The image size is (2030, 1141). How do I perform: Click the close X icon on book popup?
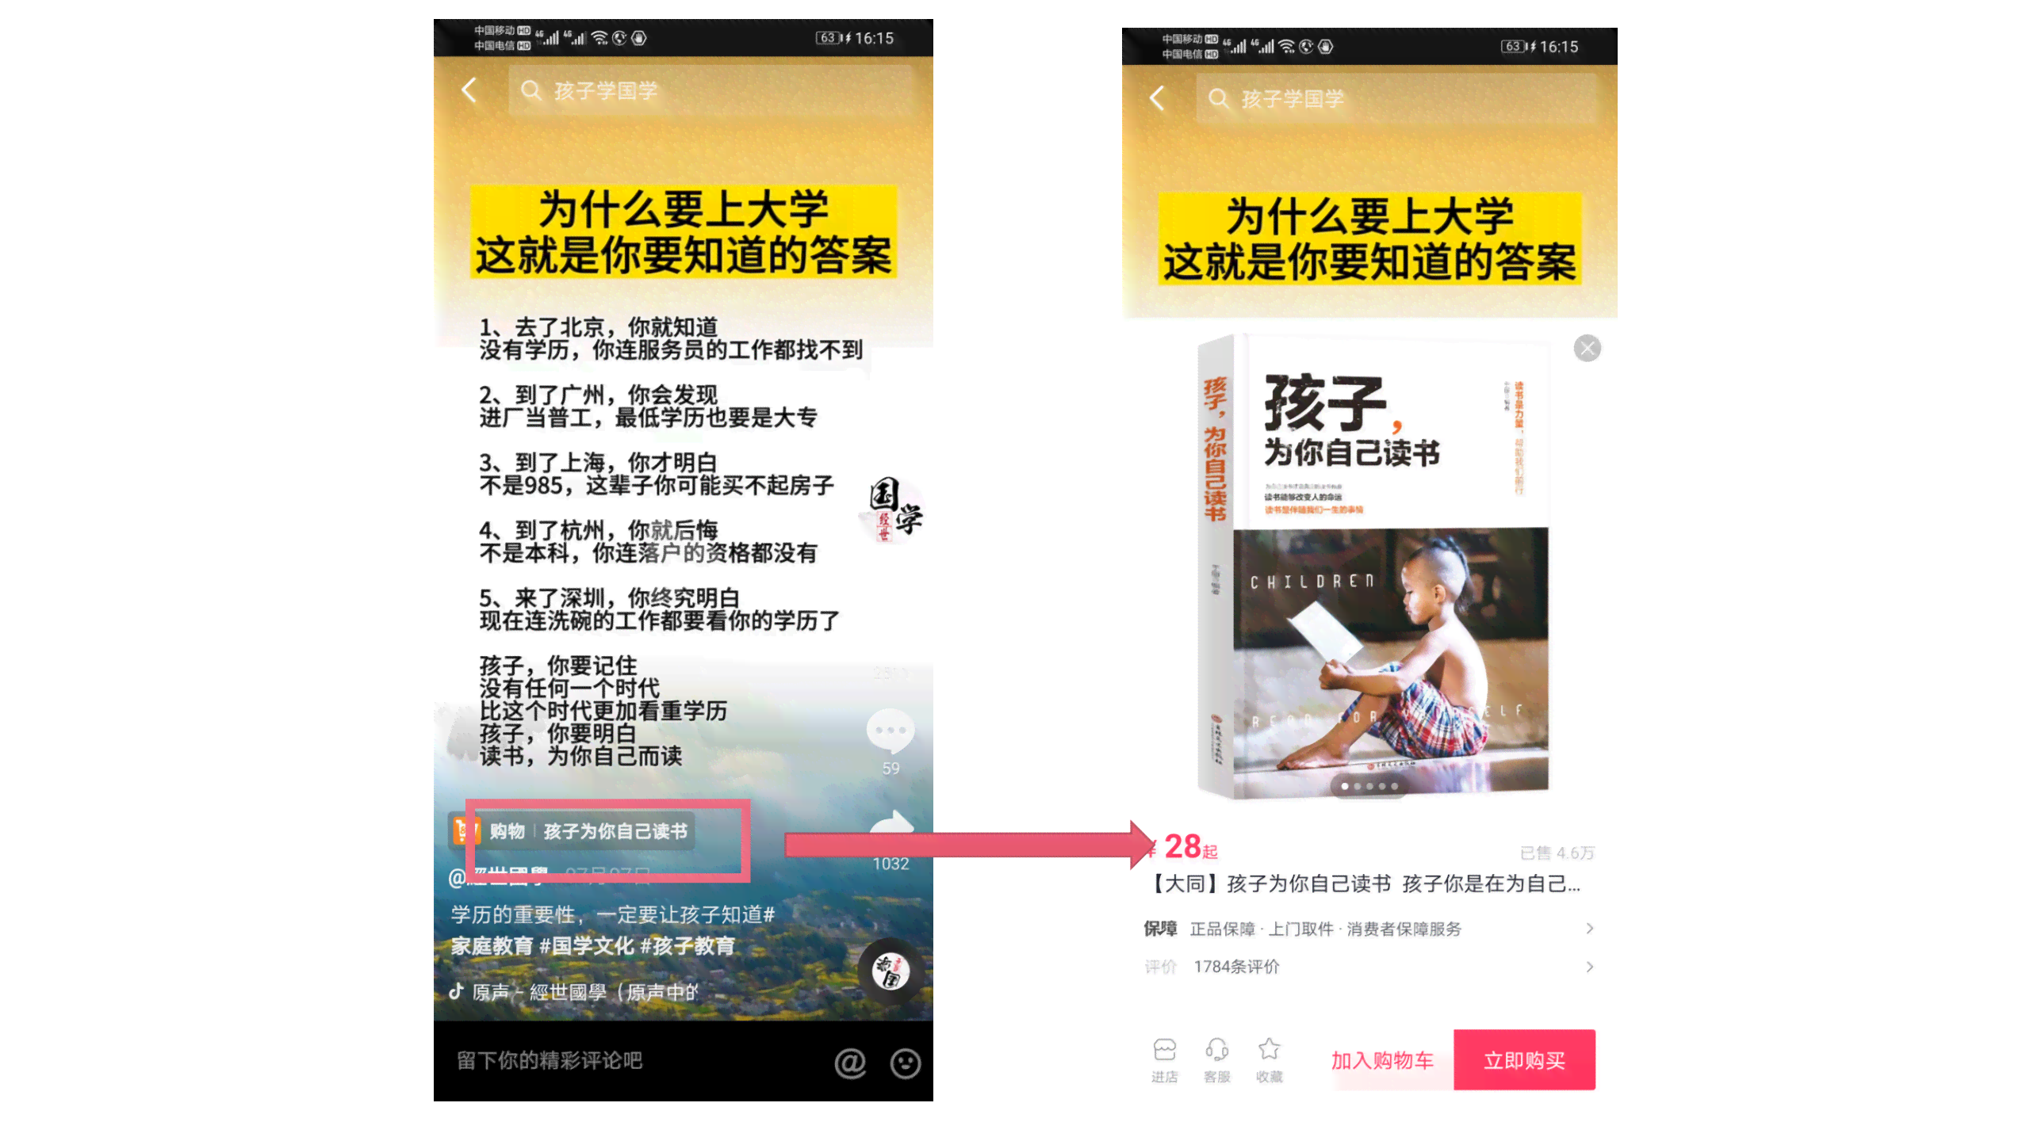tap(1587, 347)
